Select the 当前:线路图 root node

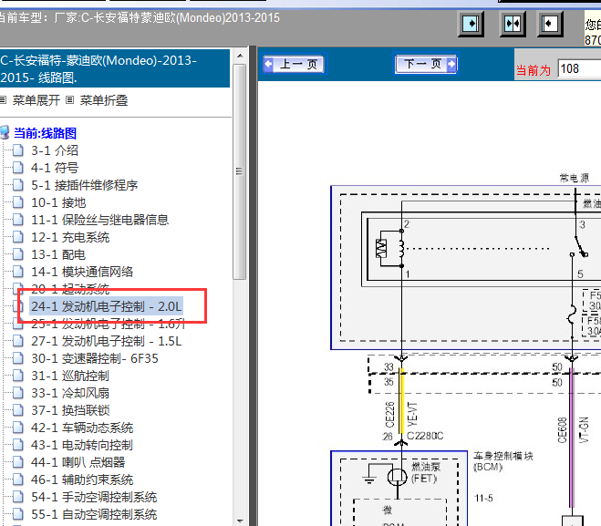pos(46,133)
